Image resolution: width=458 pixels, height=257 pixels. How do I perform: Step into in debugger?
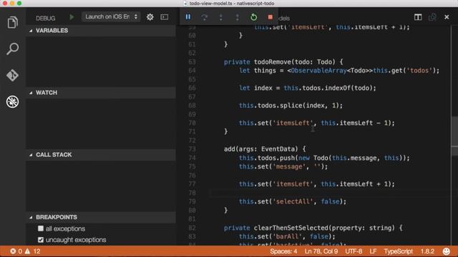pyautogui.click(x=221, y=17)
